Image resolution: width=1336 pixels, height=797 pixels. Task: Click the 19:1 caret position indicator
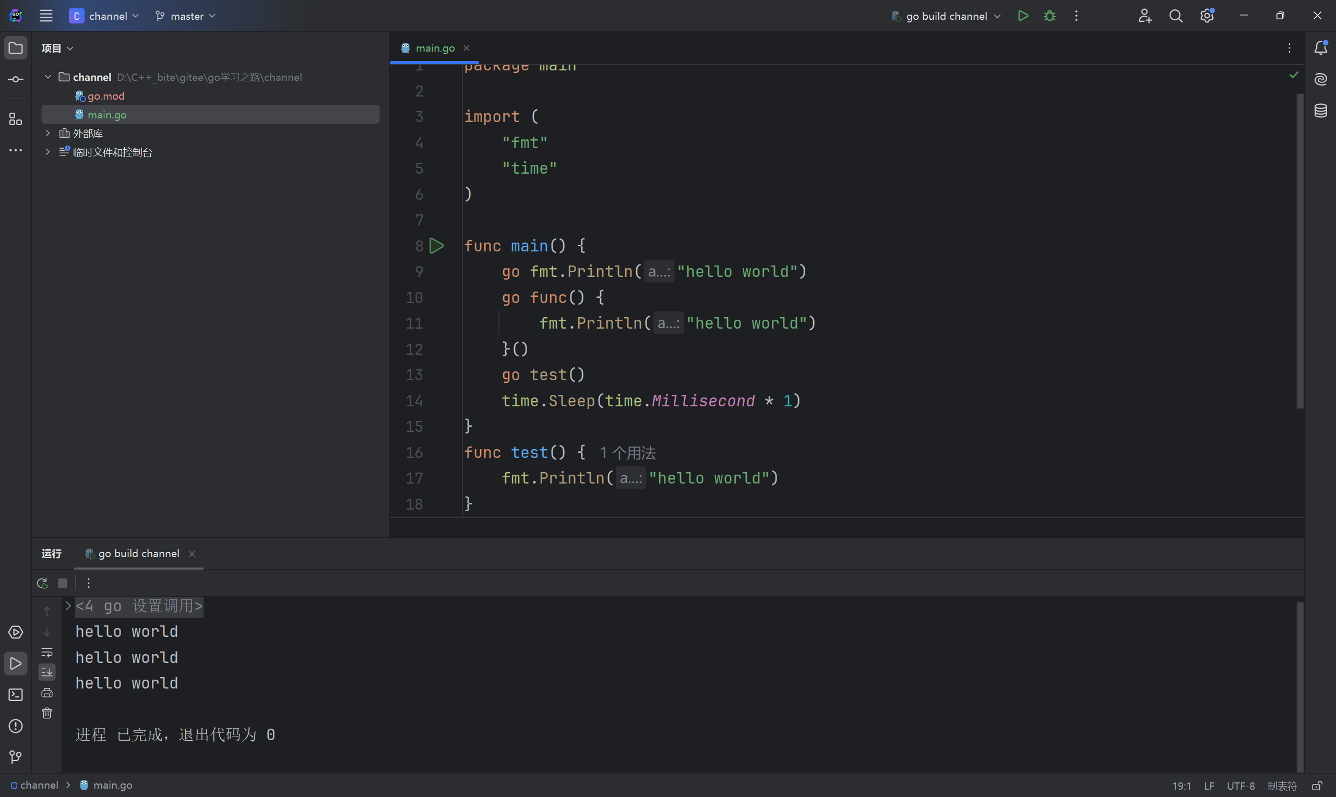pyautogui.click(x=1182, y=786)
